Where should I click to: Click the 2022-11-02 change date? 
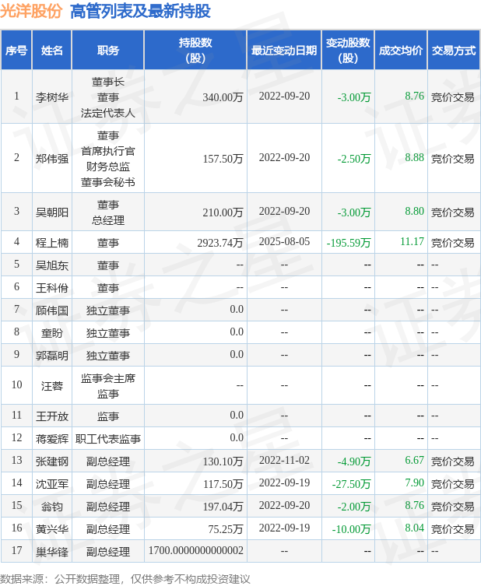(284, 460)
